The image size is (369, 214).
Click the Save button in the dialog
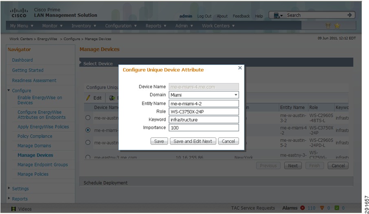(159, 141)
